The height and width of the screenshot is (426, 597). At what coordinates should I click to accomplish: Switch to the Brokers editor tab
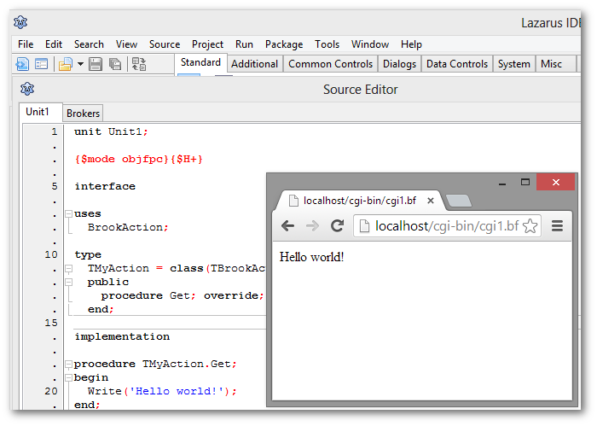coord(83,113)
